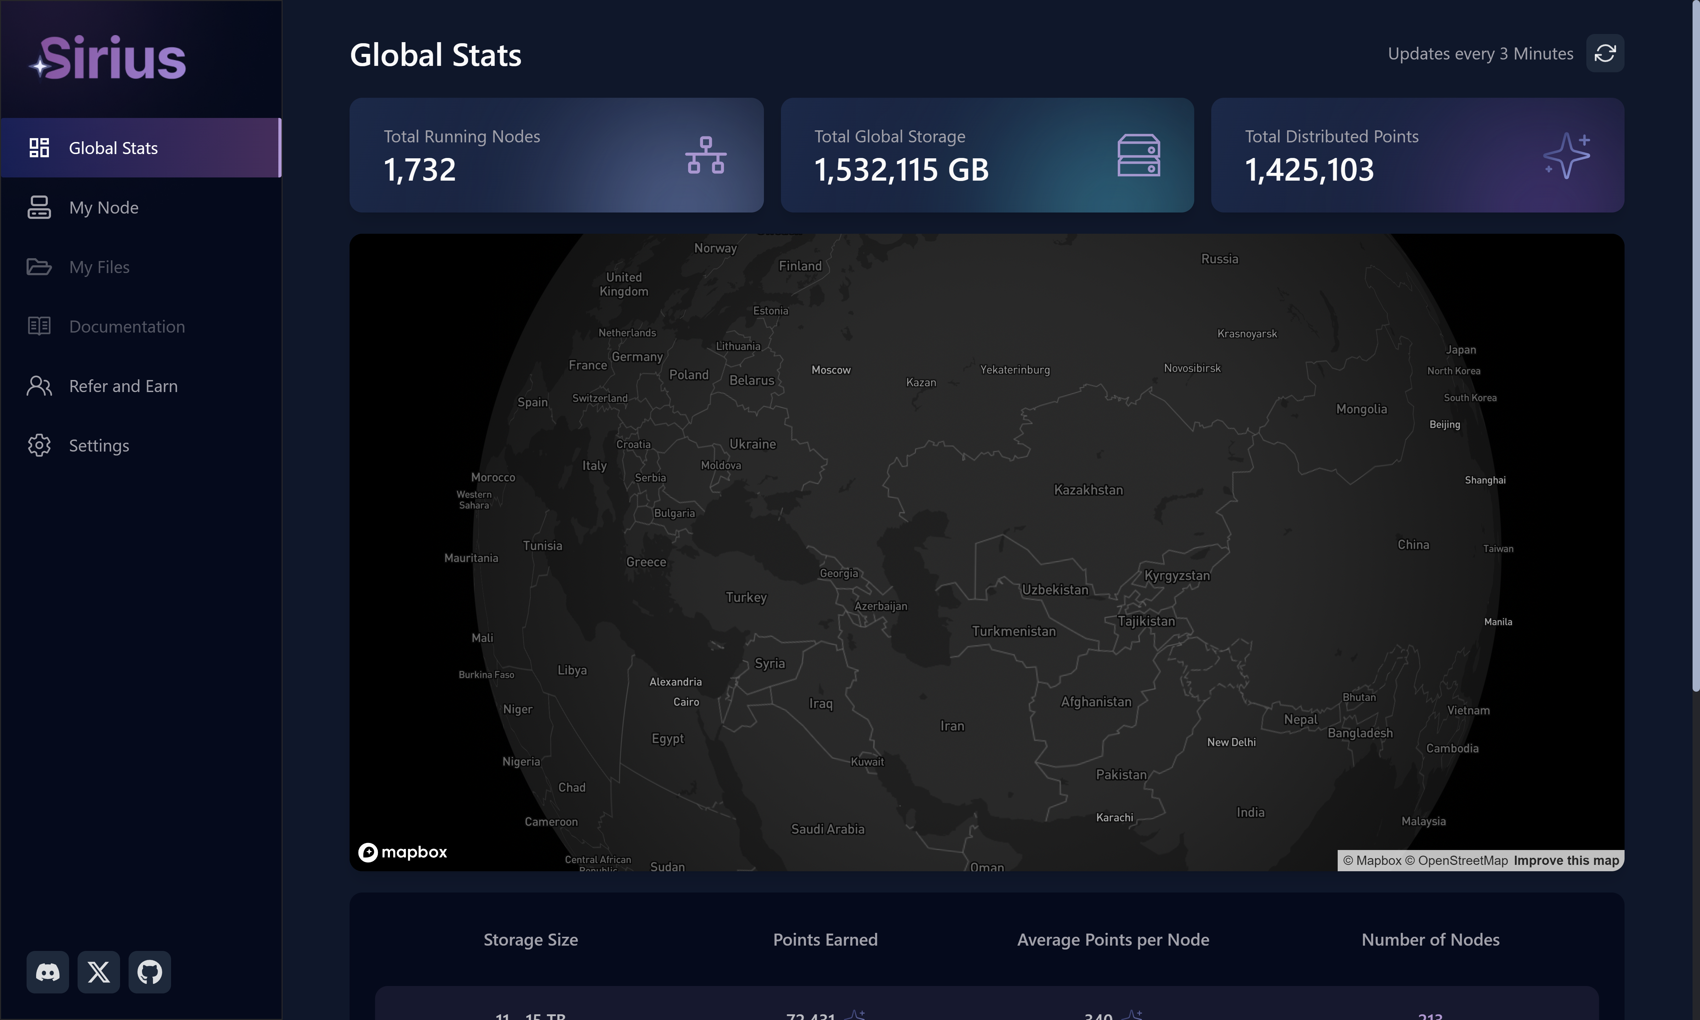The height and width of the screenshot is (1020, 1700).
Task: Open Documentation via its book icon
Action: pyautogui.click(x=39, y=326)
